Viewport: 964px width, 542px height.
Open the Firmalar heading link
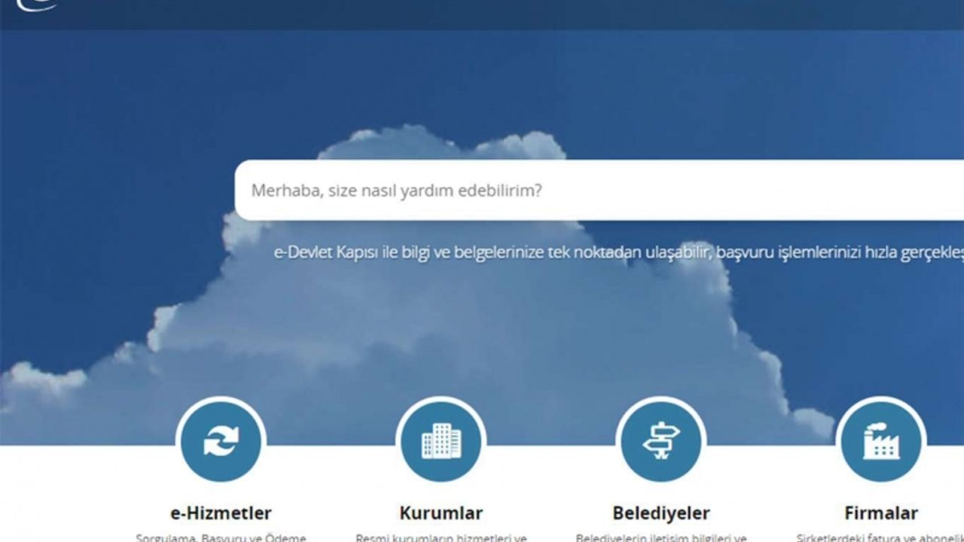[x=880, y=513]
